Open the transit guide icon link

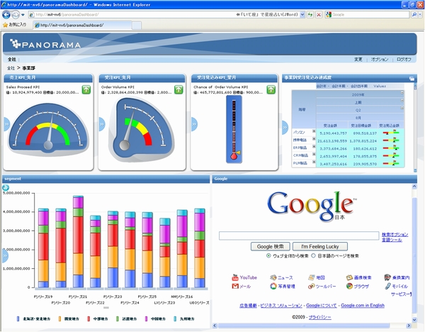pyautogui.click(x=387, y=277)
